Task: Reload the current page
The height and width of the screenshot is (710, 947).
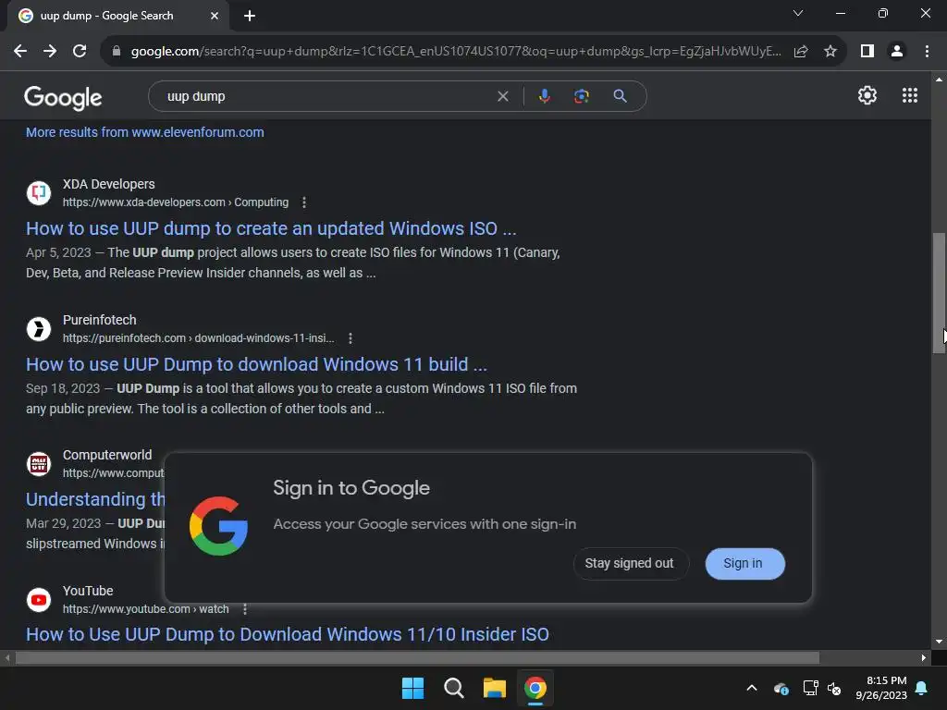Action: point(80,52)
